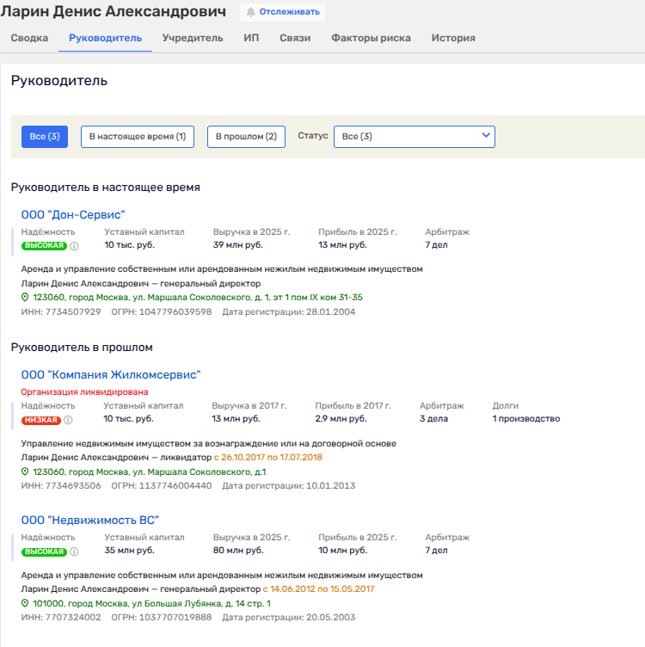
Task: Click info icon beside ВЫСОКАЯ for Недвижимость ВС
Action: pyautogui.click(x=74, y=551)
